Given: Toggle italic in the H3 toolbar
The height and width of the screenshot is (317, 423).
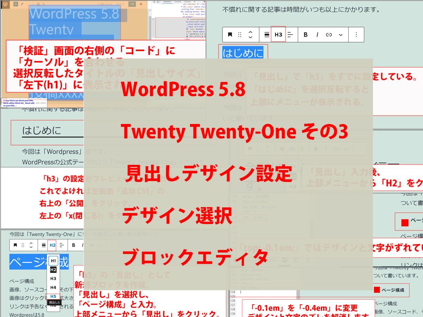Looking at the screenshot, I should [x=317, y=35].
